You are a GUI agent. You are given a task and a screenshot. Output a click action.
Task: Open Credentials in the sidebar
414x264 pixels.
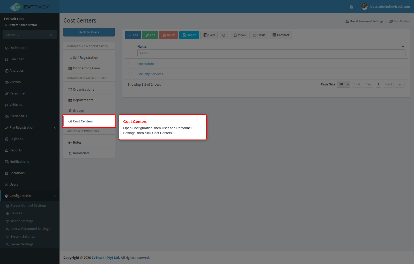click(x=30, y=116)
